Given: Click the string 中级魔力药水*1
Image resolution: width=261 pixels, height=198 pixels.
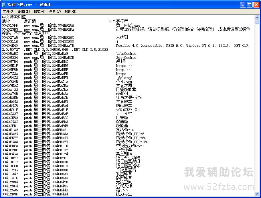Looking at the screenshot, I should tap(130, 146).
